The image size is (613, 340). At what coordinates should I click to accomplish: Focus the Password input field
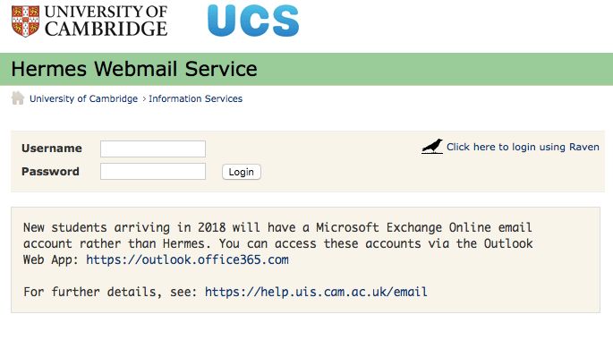[153, 172]
